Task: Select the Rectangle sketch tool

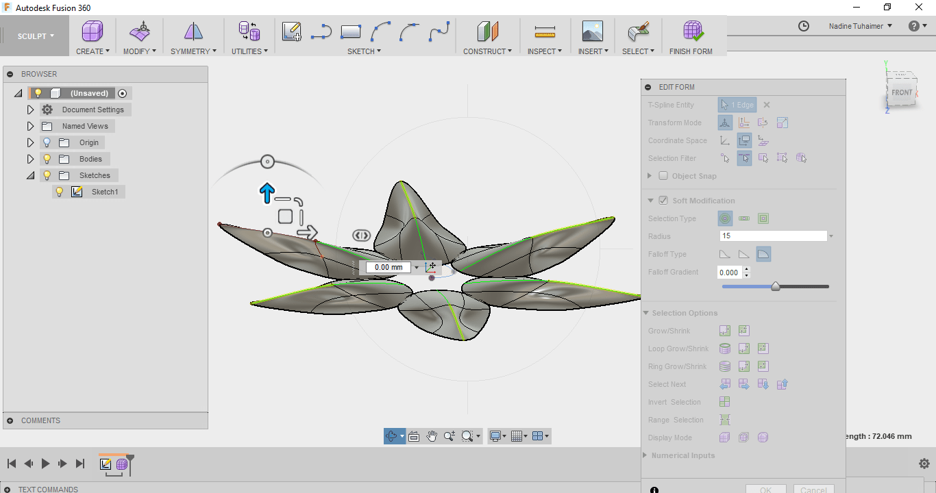Action: [350, 31]
